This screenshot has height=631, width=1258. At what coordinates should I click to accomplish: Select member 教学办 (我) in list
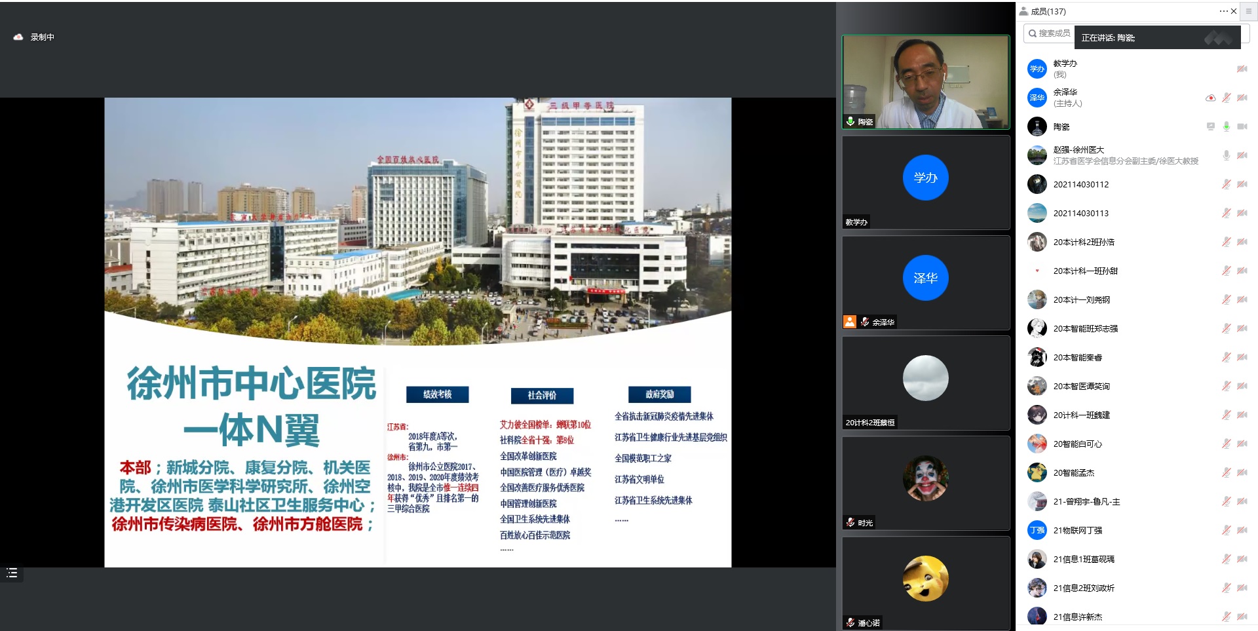[1137, 69]
